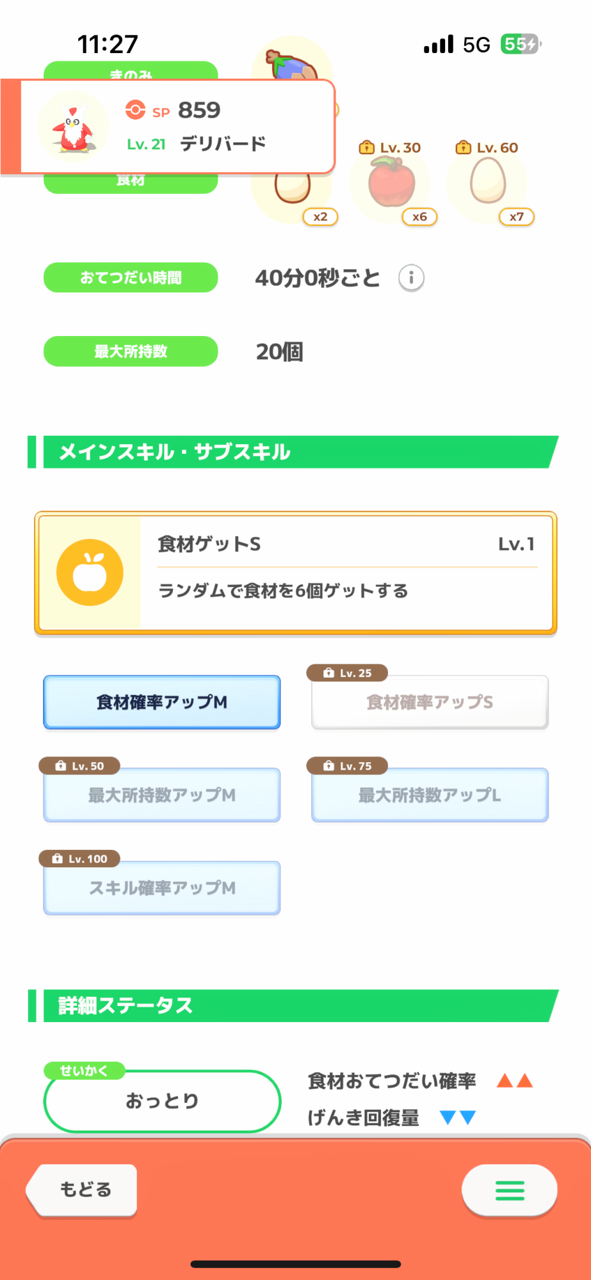Tap the locked スキル確率アップM skill
Image resolution: width=591 pixels, height=1280 pixels.
162,888
